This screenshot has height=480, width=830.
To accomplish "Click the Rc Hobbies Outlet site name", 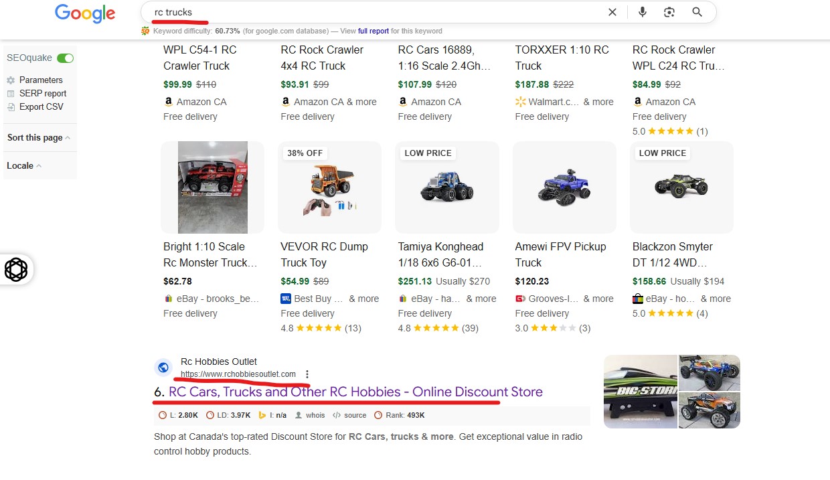I will coord(219,362).
